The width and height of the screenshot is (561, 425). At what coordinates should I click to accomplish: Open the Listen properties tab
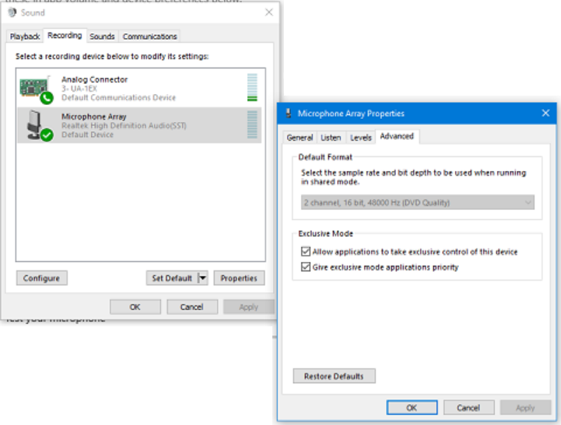tap(331, 138)
